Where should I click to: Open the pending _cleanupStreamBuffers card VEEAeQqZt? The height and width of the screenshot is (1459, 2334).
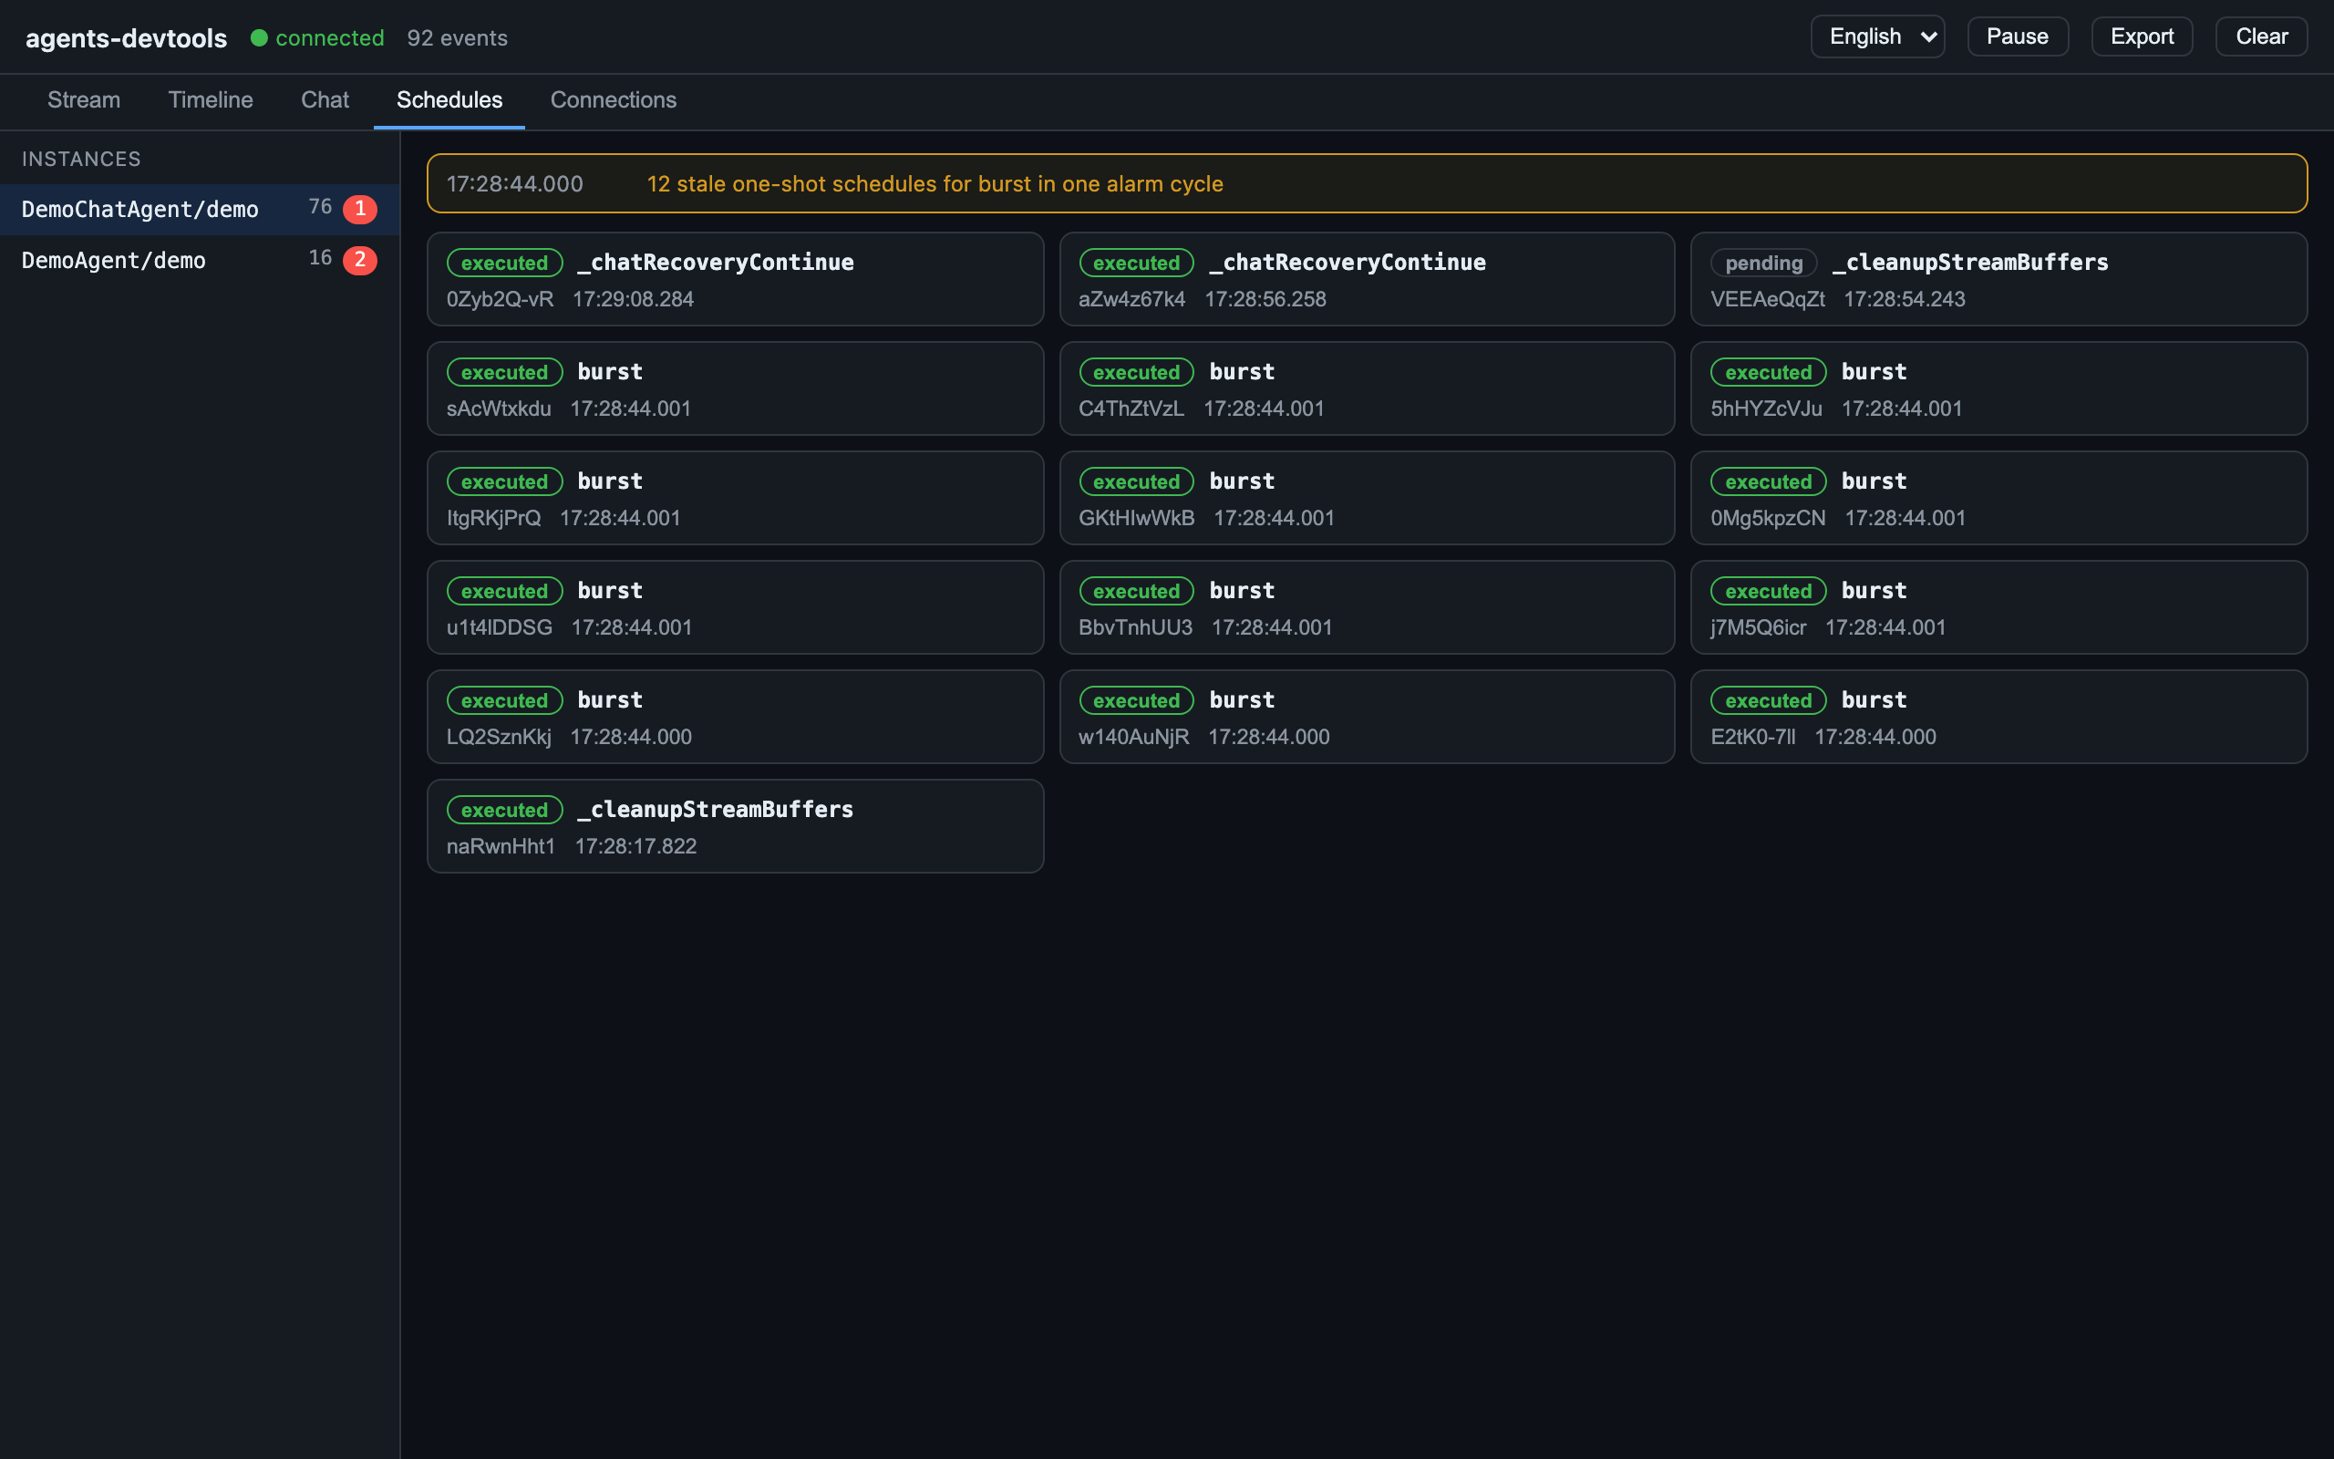(x=1998, y=280)
